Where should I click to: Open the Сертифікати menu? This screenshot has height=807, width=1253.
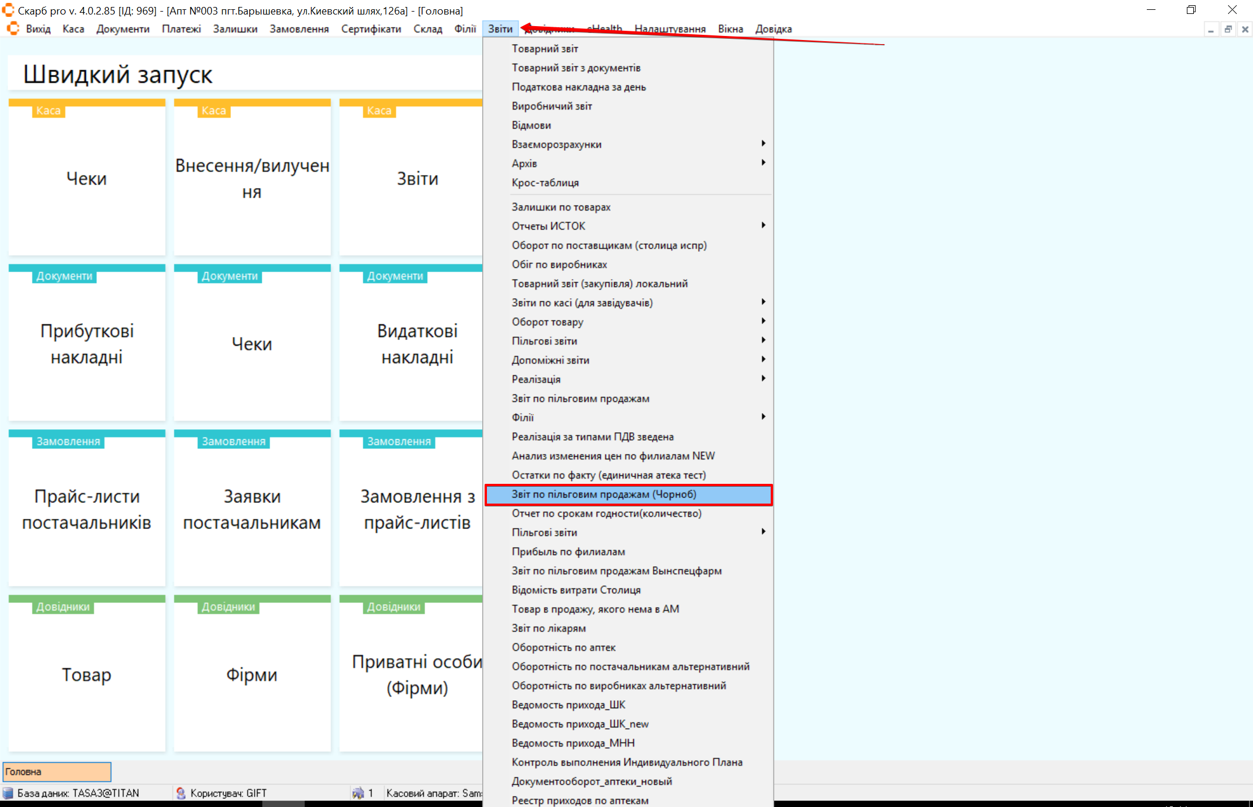click(x=371, y=29)
